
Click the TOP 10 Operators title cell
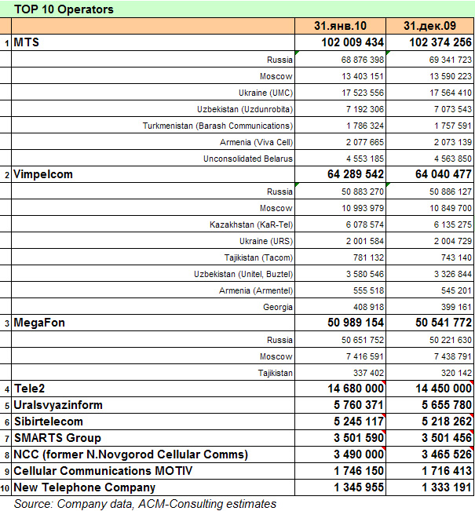pyautogui.click(x=64, y=9)
